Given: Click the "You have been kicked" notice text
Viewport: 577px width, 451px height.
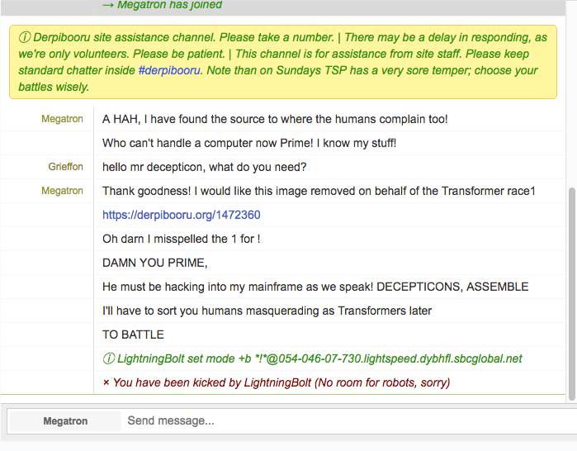Looking at the screenshot, I should (281, 383).
